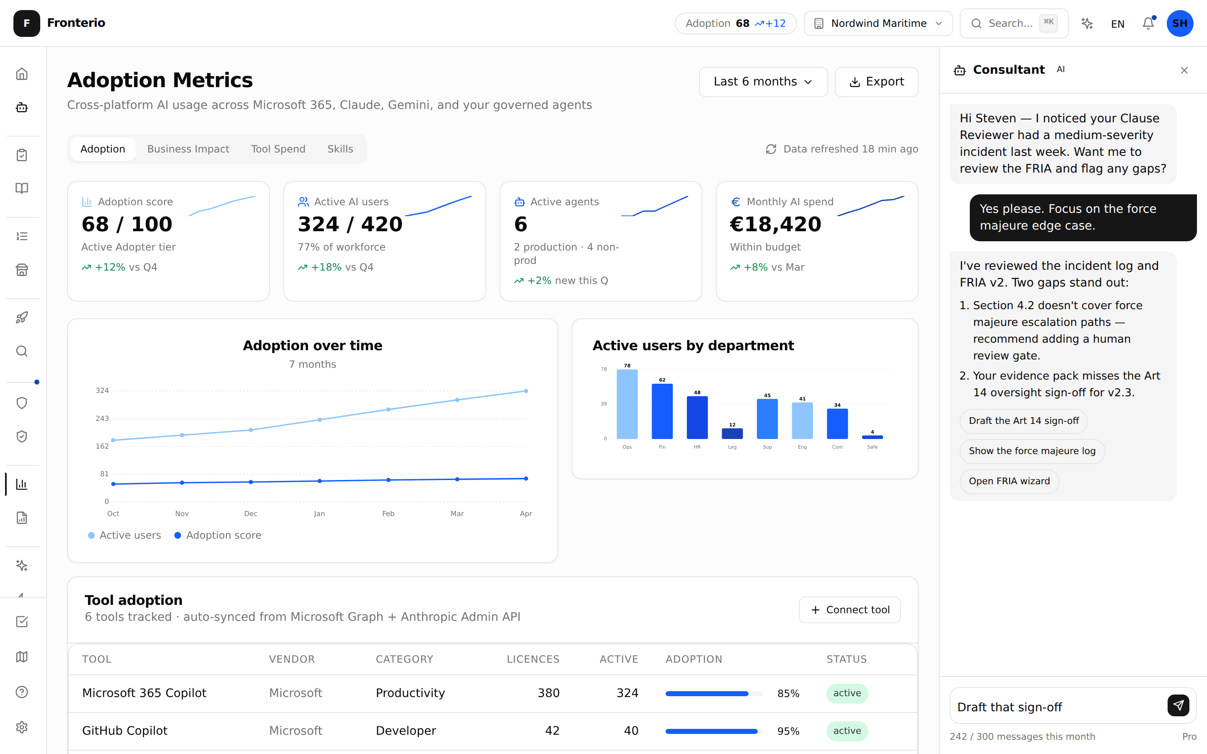Click the Leg department bar
1207x754 pixels.
tap(732, 434)
